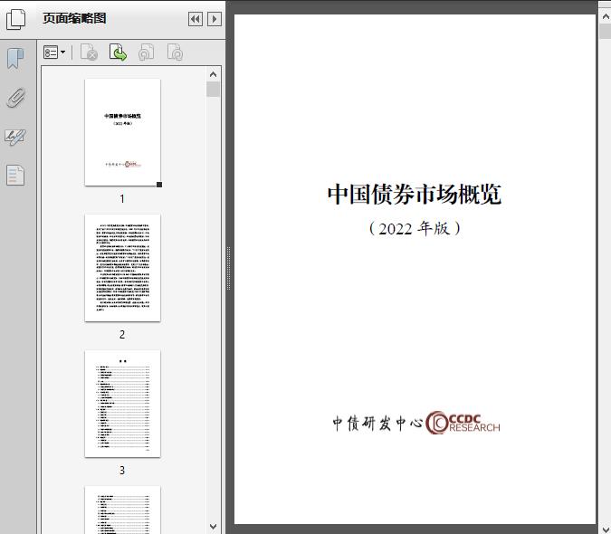Open the page content panel icon

point(15,176)
